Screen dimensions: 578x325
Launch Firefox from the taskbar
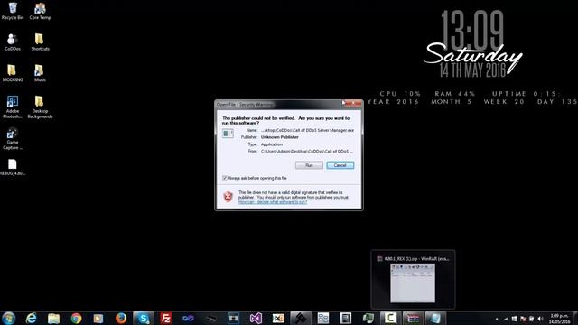[120, 318]
